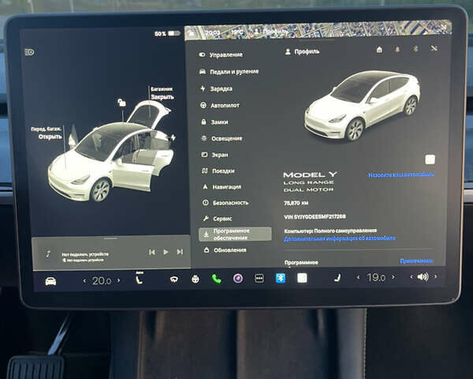Open the white square app in dock
Screen dimensions: 473x379
point(302,278)
